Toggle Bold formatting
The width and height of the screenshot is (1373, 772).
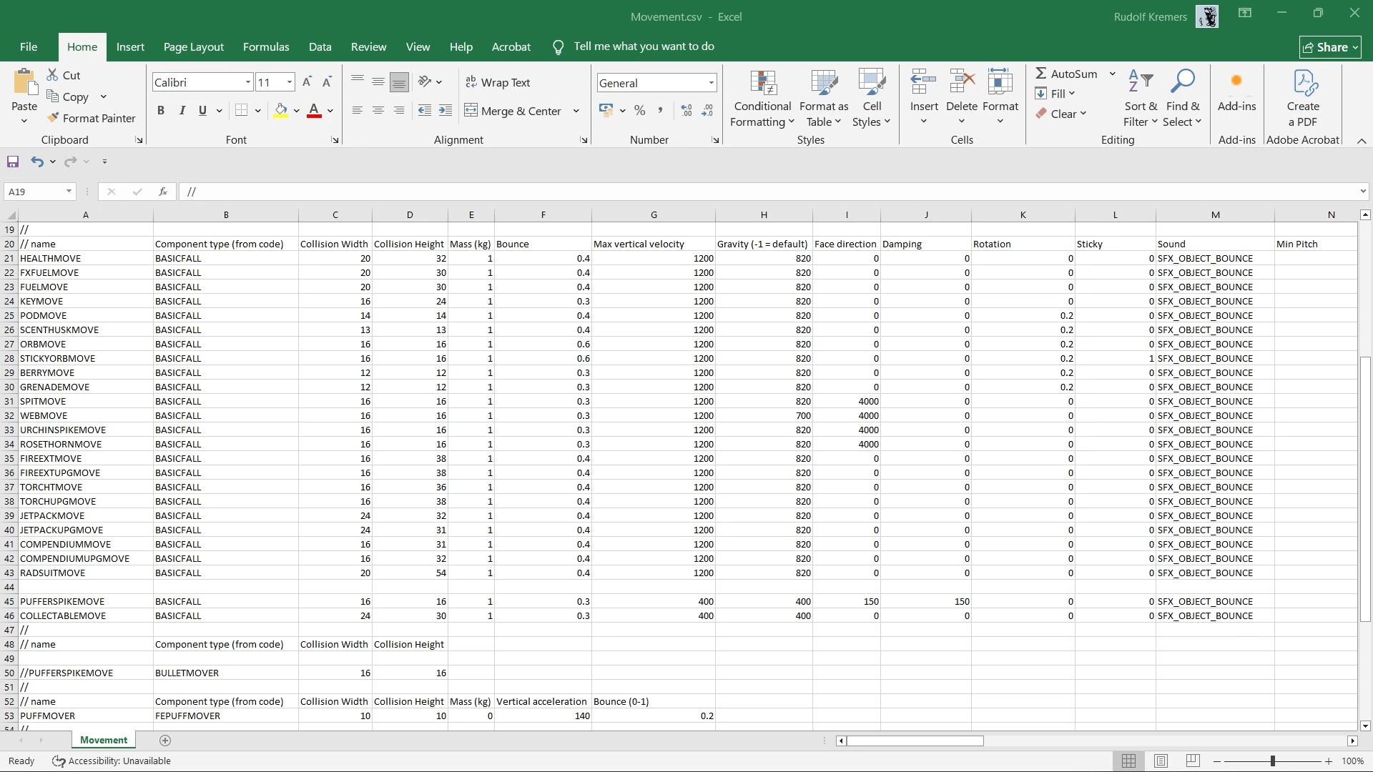click(x=161, y=110)
